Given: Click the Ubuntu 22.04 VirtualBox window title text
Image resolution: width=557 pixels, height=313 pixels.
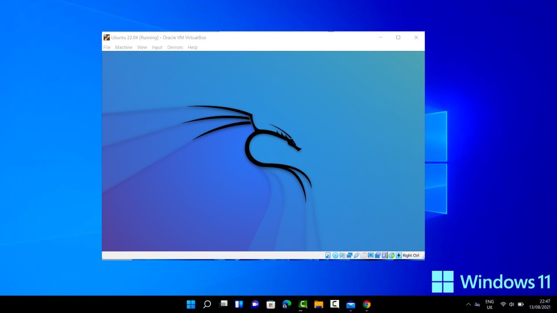Looking at the screenshot, I should click(159, 37).
